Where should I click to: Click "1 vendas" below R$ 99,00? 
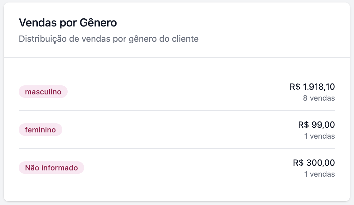(319, 136)
